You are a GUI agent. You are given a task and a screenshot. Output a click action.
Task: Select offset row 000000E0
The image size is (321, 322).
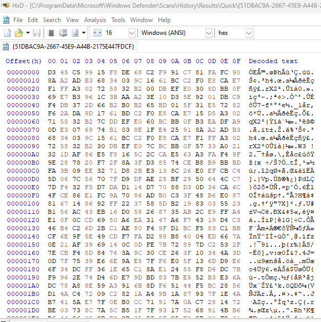coord(23,187)
